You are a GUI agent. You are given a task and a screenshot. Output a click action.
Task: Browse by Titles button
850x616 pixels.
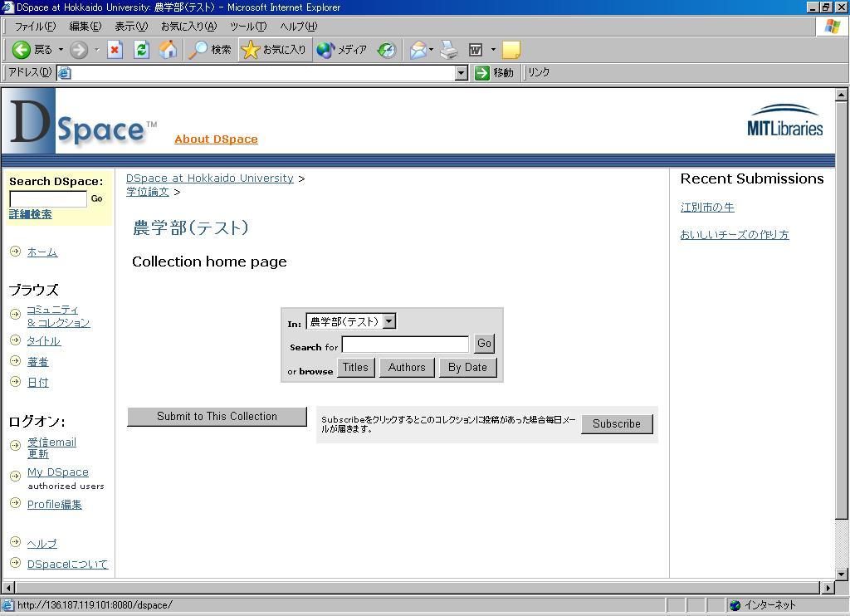355,368
